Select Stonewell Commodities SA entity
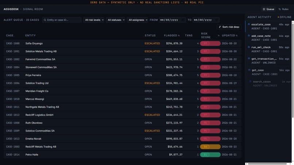 coord(41,67)
